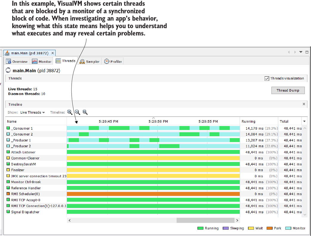The image size is (311, 236).
Task: Click the Thread Dump button
Action: pyautogui.click(x=288, y=90)
